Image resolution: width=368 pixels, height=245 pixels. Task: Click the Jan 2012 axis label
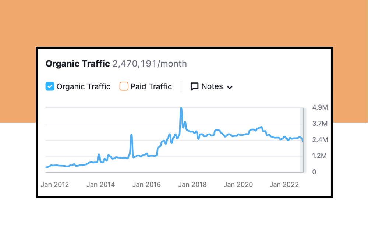(55, 184)
